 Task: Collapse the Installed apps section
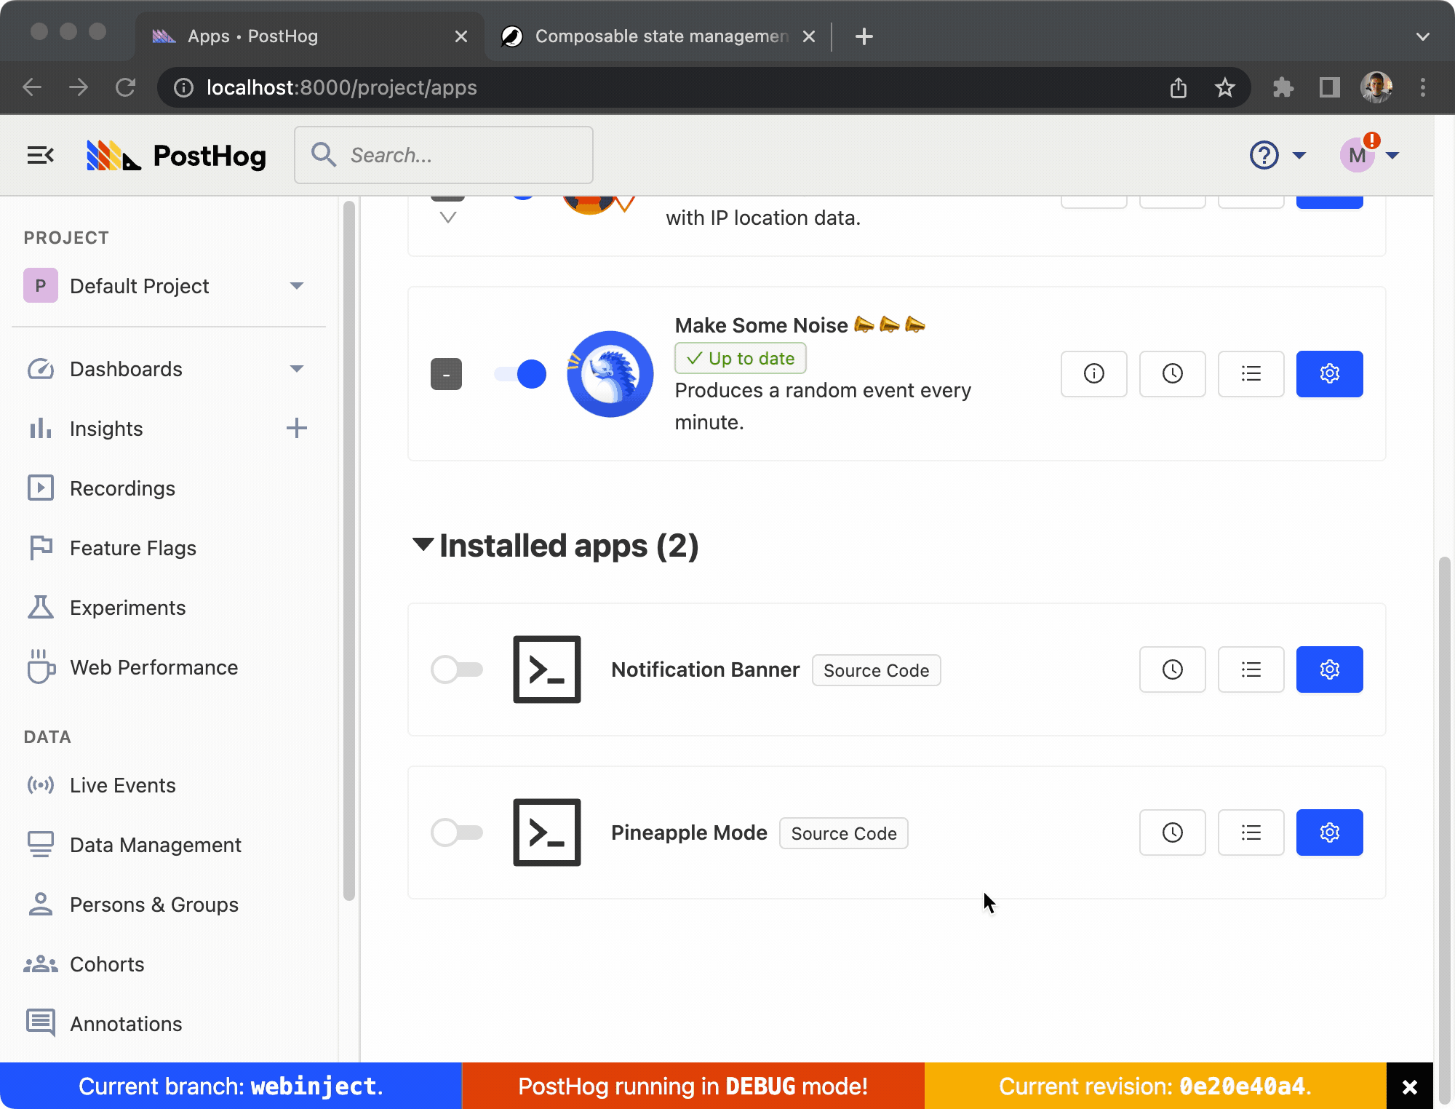(x=423, y=544)
